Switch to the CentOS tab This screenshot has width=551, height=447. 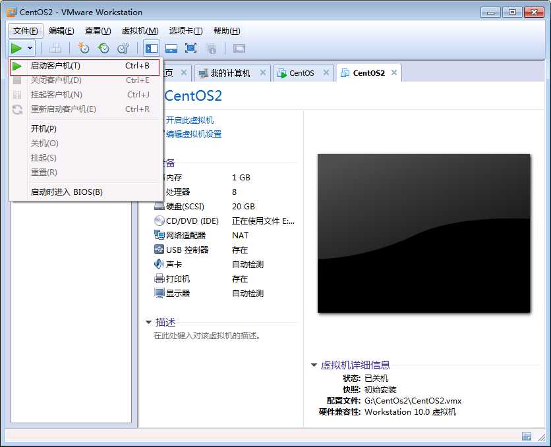click(301, 73)
